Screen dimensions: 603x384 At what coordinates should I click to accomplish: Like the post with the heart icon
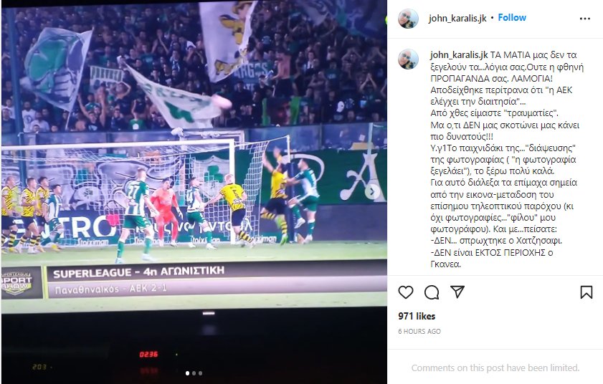pyautogui.click(x=406, y=292)
